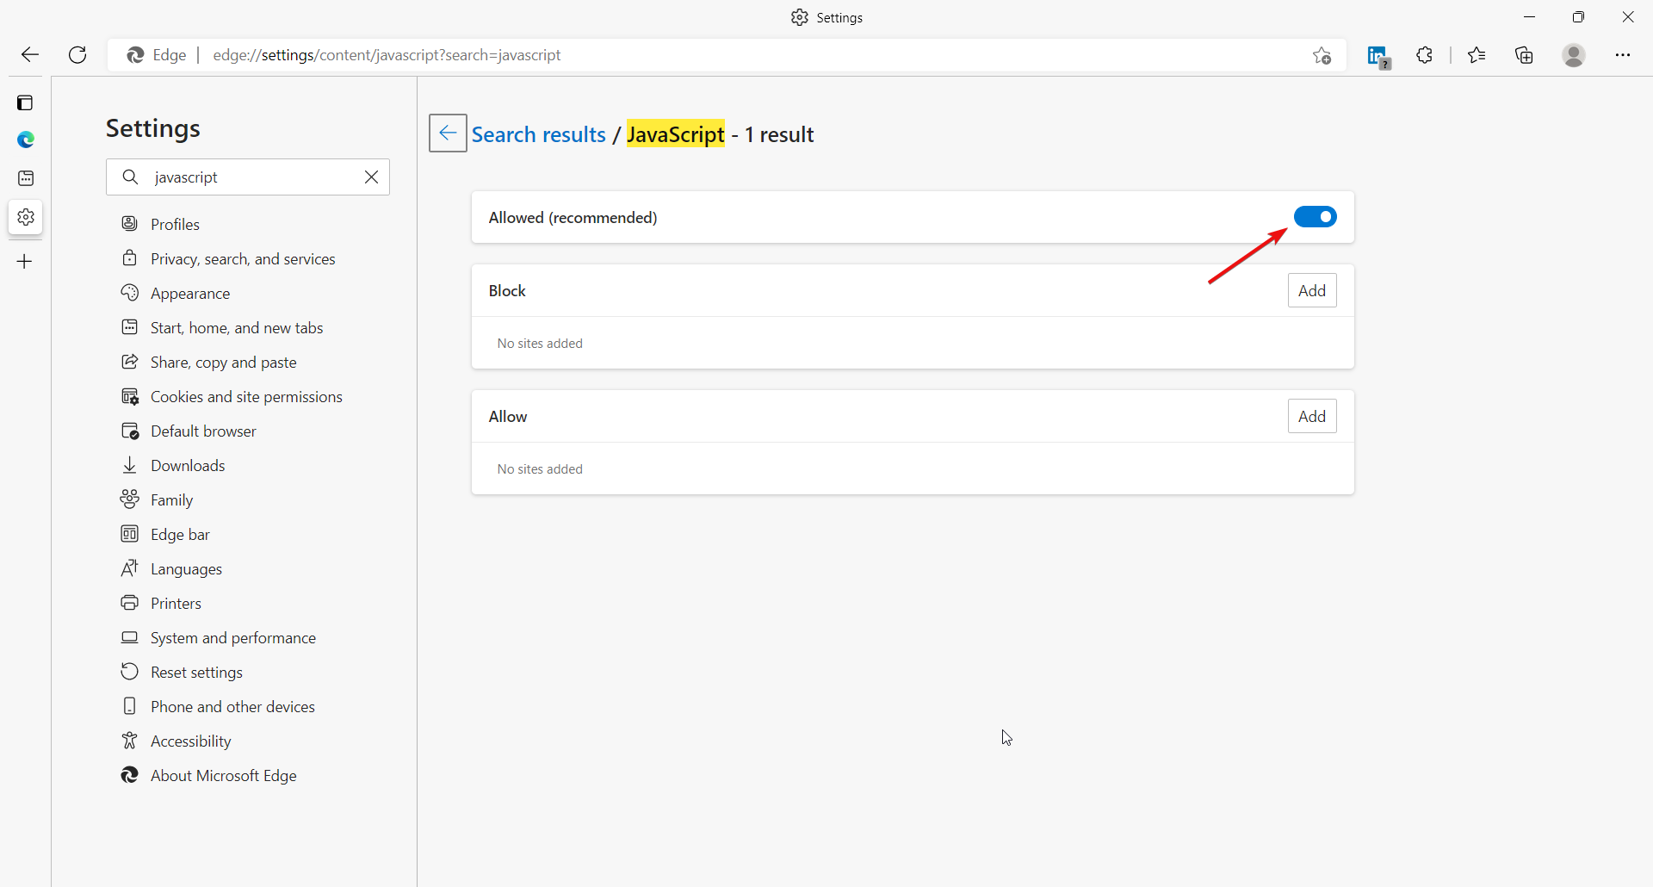Click the address bar URL
Image resolution: width=1653 pixels, height=887 pixels.
(387, 55)
